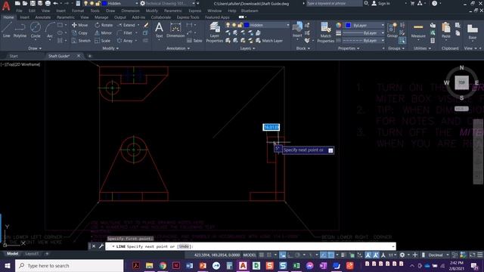
Task: Click the Match Properties tool
Action: click(326, 32)
